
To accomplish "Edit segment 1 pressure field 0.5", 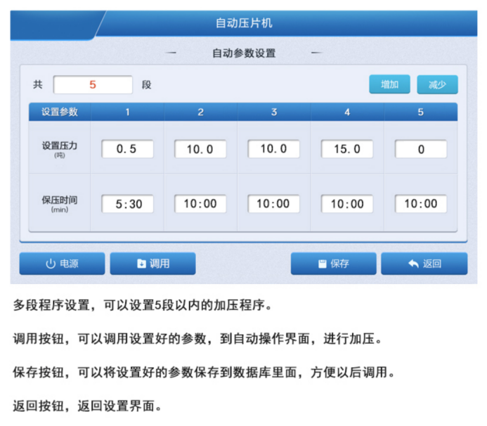I will click(x=127, y=150).
